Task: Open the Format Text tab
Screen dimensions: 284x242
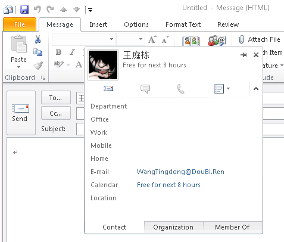Action: 183,24
